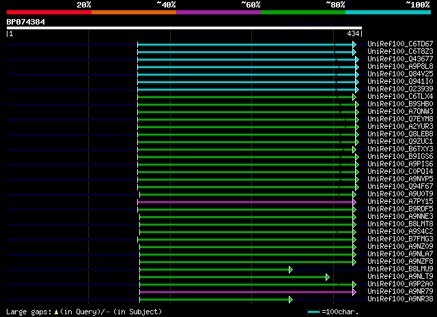Click the cyan alignment bar of UniRef100_O23939

[x=246, y=89]
